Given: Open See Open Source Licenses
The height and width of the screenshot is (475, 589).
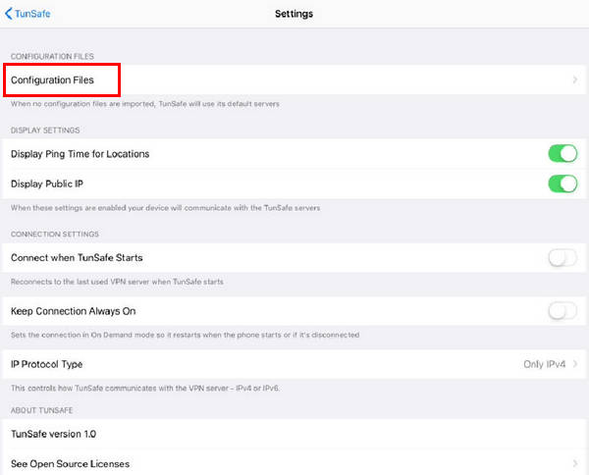Looking at the screenshot, I should (70, 463).
